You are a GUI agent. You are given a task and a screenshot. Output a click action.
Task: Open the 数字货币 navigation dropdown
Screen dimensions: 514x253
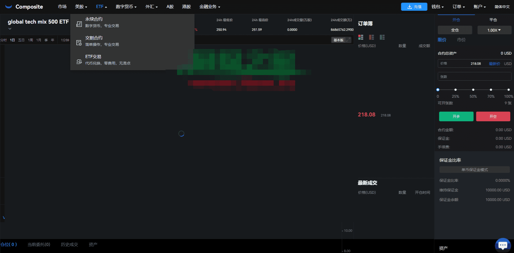coord(126,7)
